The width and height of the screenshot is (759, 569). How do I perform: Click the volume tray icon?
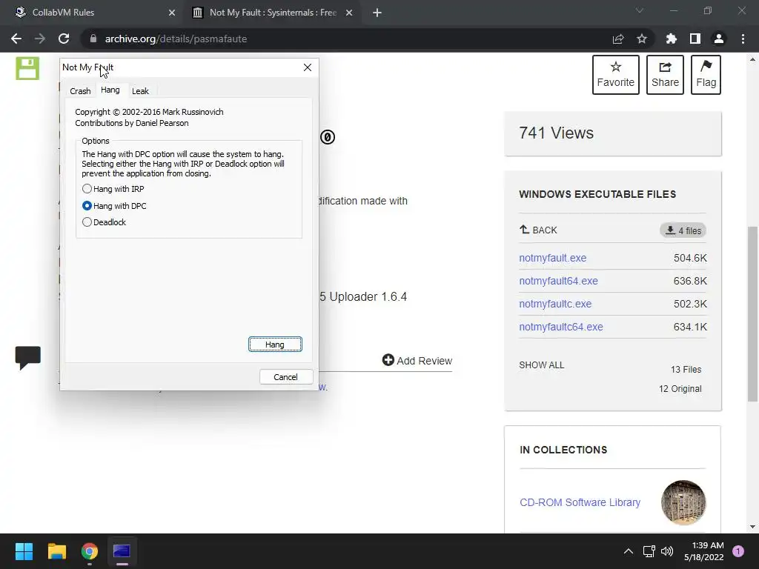[667, 551]
